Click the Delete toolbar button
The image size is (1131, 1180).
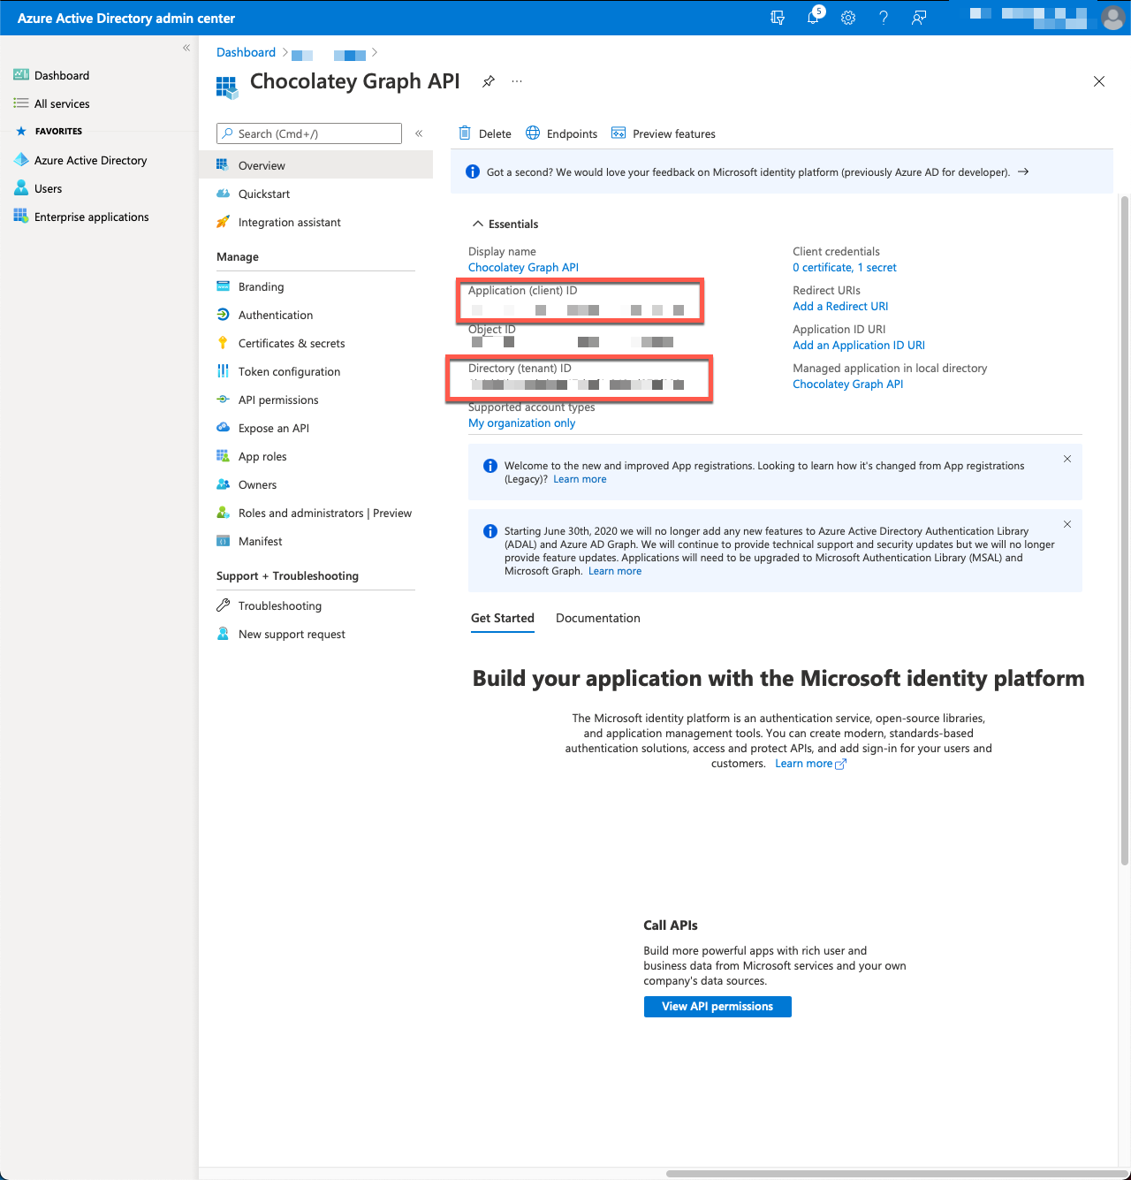(x=485, y=133)
